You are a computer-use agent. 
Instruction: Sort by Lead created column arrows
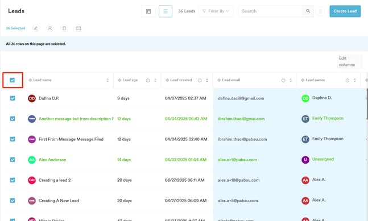tap(207, 80)
